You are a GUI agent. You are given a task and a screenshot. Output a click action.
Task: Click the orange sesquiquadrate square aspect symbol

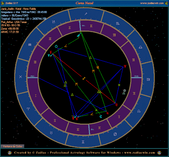coord(98,67)
